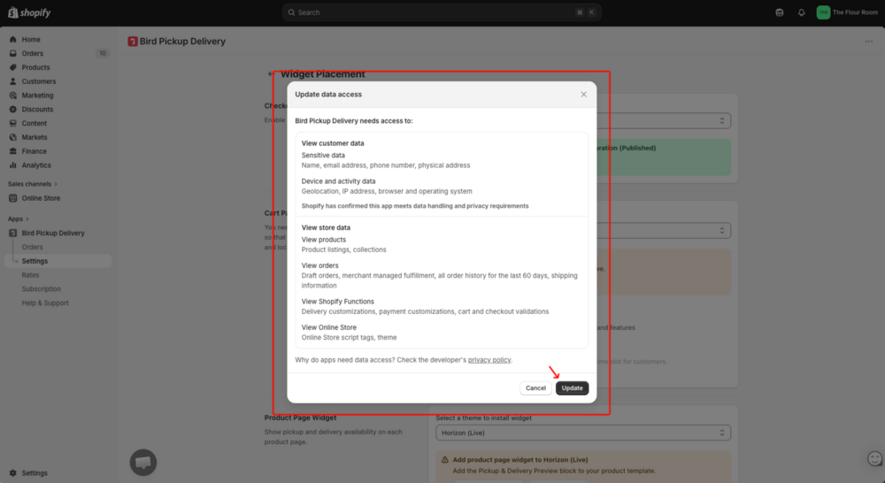The height and width of the screenshot is (483, 885).
Task: Click the Discounts icon
Action: click(x=13, y=110)
